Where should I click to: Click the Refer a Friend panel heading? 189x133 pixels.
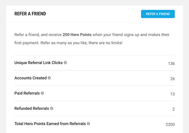click(x=30, y=14)
